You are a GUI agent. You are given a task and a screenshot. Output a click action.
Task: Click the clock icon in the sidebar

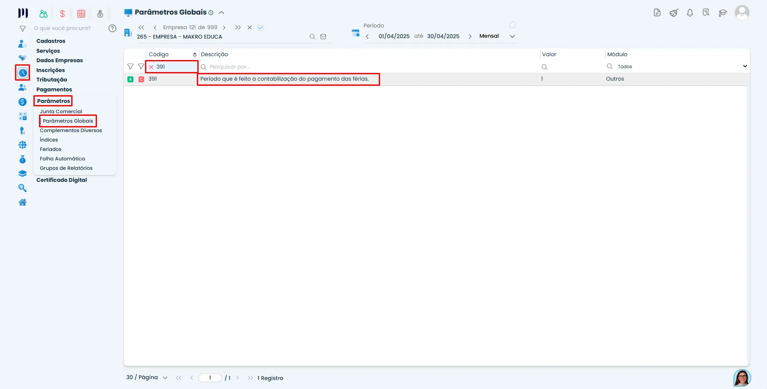23,73
